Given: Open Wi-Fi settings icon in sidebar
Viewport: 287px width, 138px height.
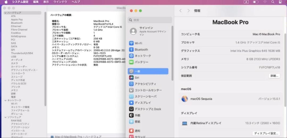Looking at the screenshot, I should tap(131, 43).
